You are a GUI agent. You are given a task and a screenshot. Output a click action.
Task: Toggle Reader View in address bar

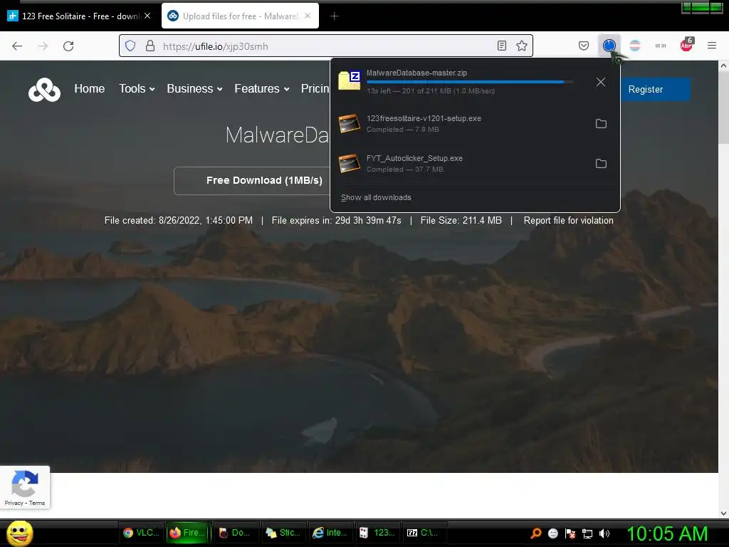[502, 46]
